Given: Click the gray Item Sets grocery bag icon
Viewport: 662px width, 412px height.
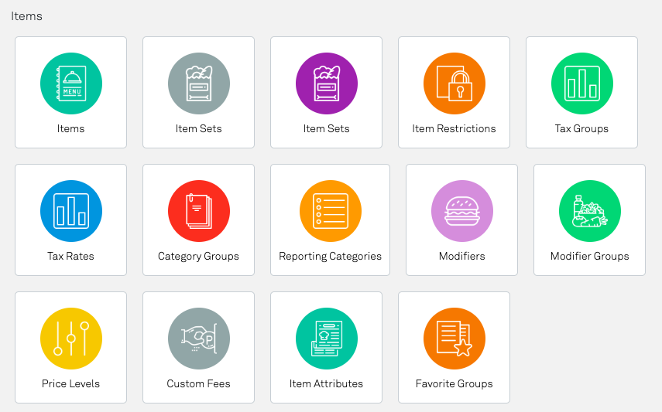Looking at the screenshot, I should 199,83.
